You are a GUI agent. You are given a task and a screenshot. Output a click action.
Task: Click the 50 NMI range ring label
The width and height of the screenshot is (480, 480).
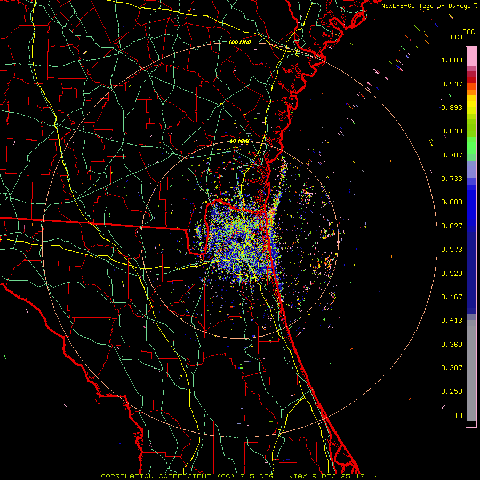click(x=239, y=141)
